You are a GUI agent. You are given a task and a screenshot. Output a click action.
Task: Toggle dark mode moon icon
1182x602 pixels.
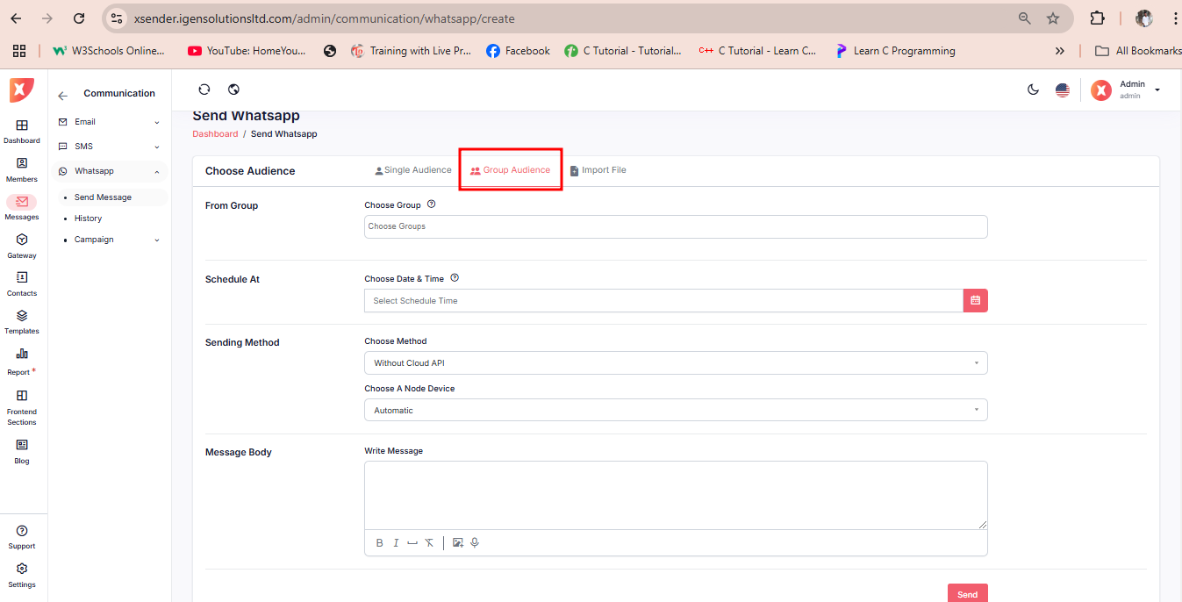[x=1034, y=90]
